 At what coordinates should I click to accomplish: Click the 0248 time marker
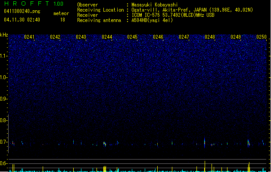[x=210, y=37]
